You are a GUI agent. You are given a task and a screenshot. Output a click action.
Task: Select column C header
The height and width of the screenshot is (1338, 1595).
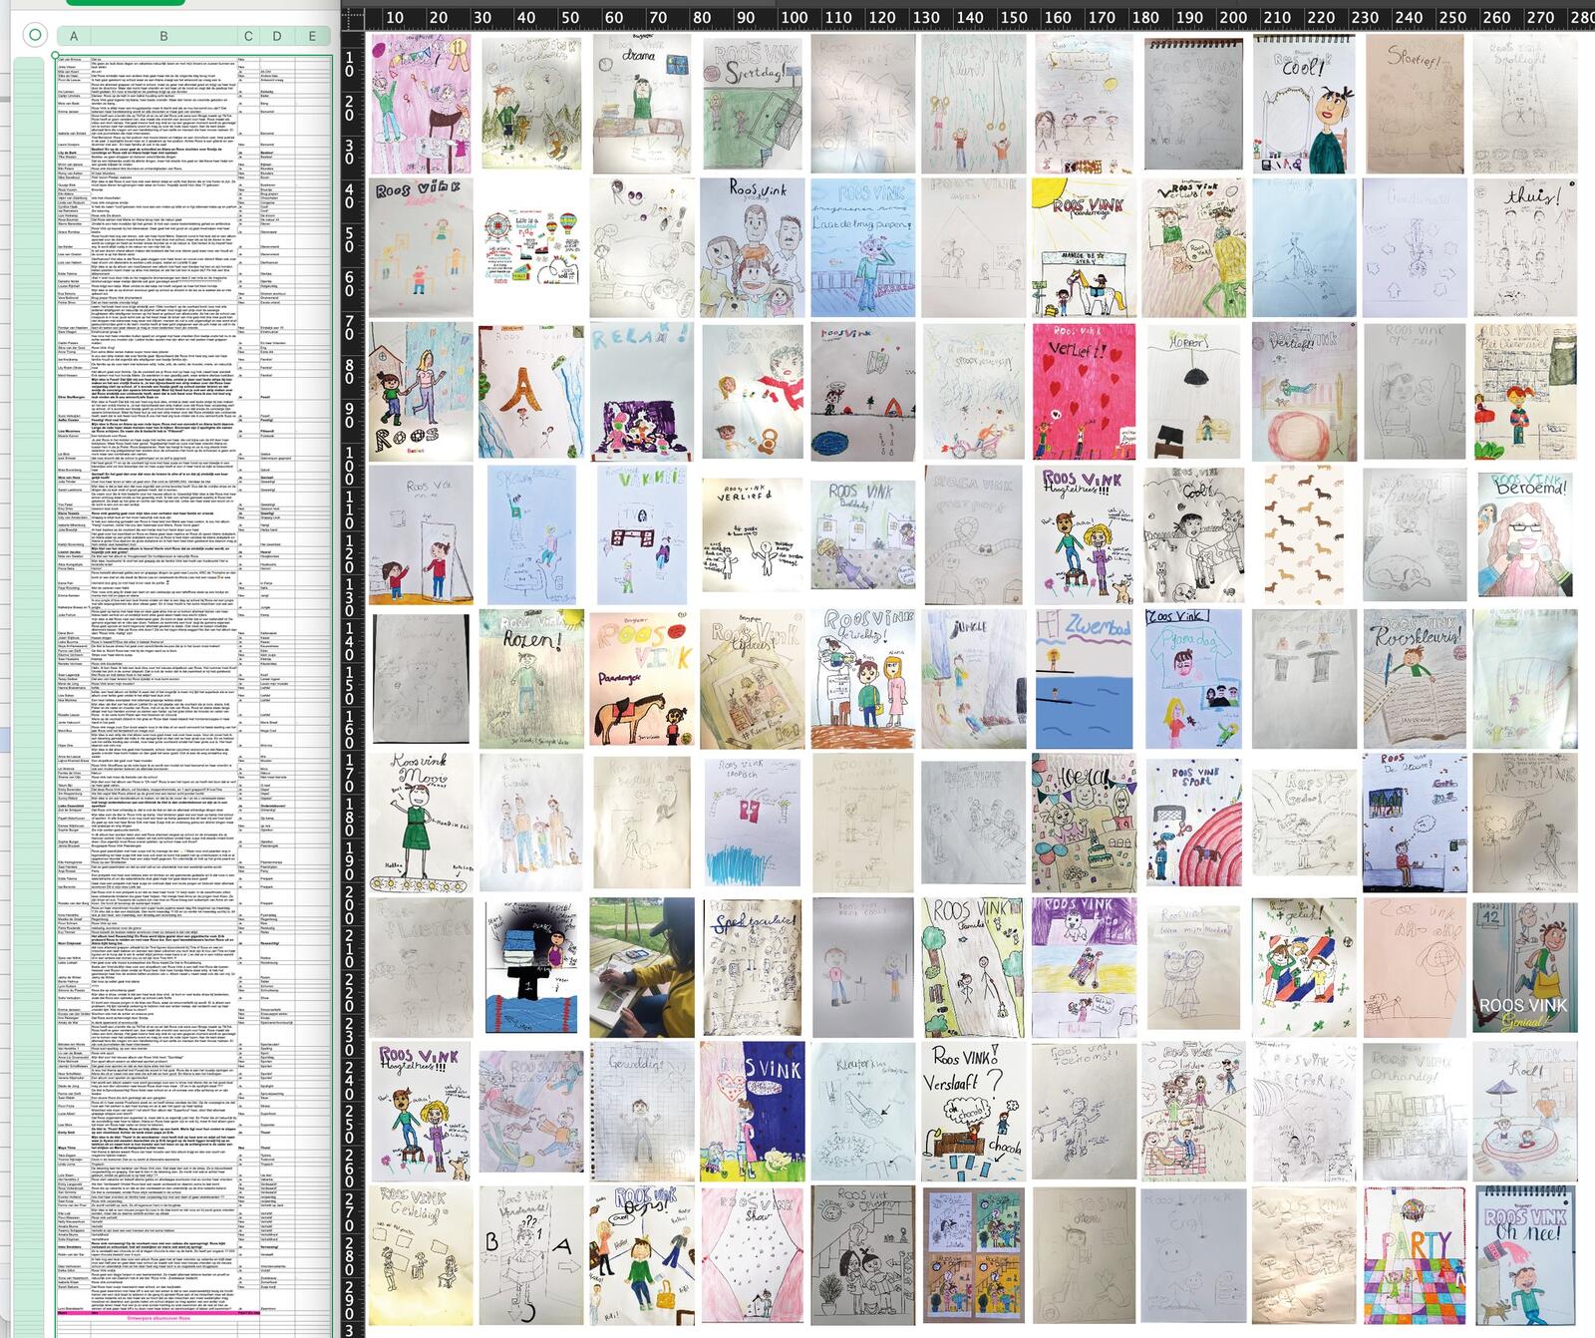[x=248, y=36]
